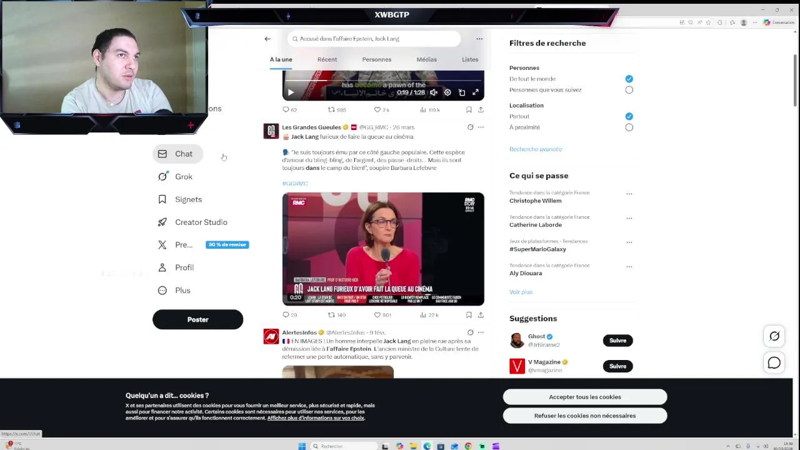Screen dimensions: 800x450
Task: Open the #SuperMarioGalaxy trend
Action: (537, 249)
